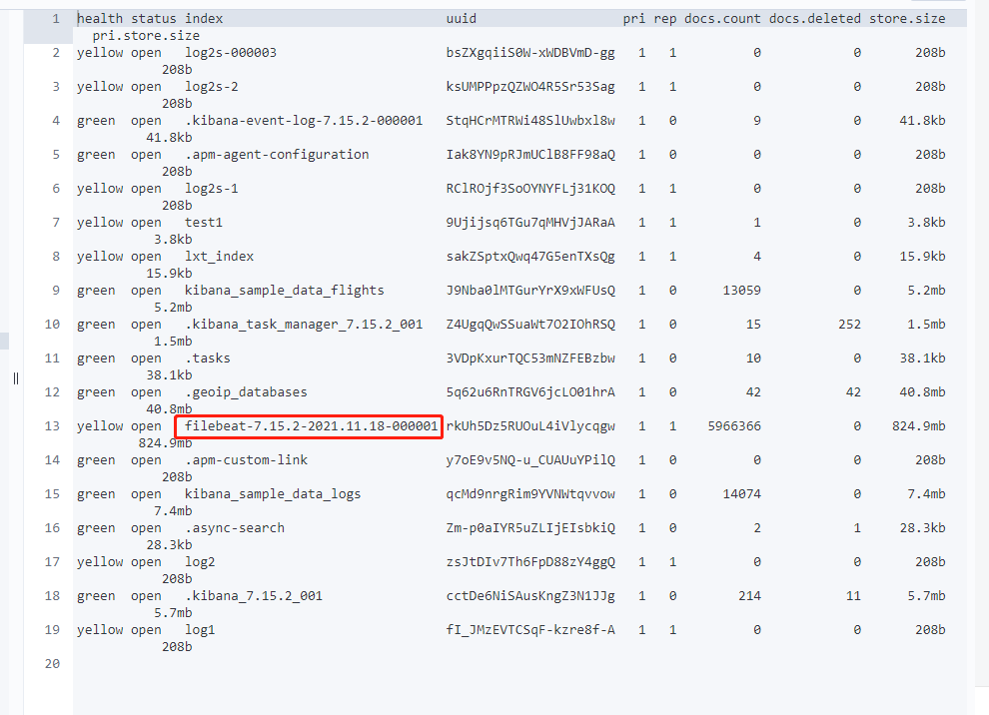The width and height of the screenshot is (989, 715).
Task: Click kibana_sample_data_logs index name
Action: [273, 494]
